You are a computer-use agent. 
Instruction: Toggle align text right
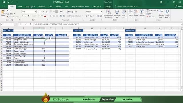57,16
